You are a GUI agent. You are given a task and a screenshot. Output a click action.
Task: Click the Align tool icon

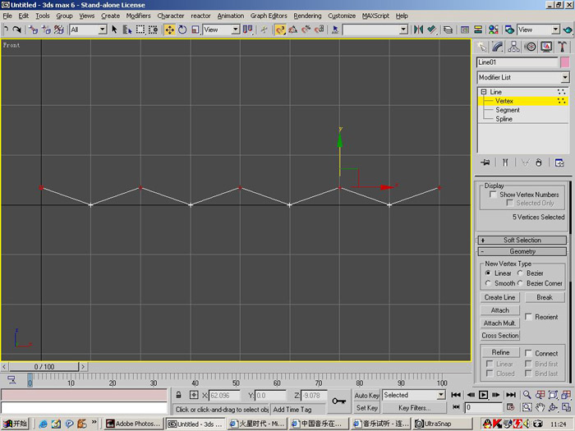432,30
